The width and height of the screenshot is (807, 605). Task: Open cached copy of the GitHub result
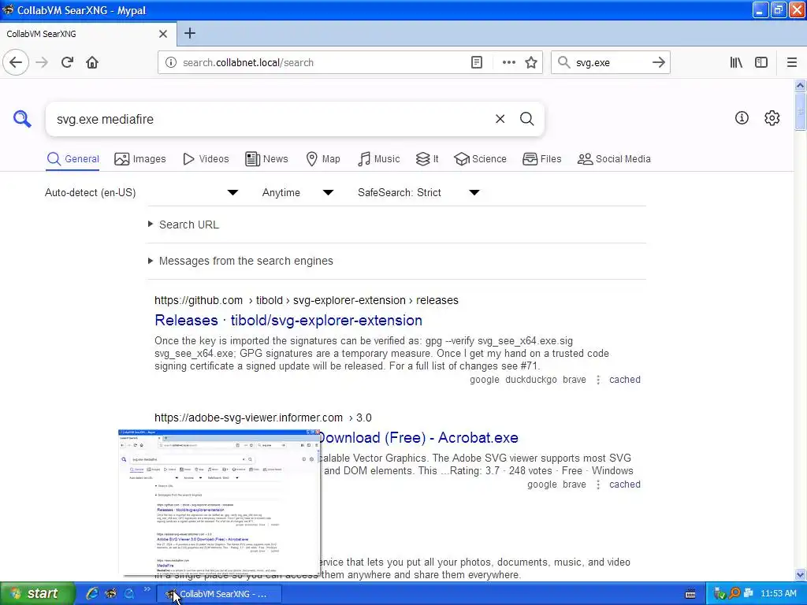pyautogui.click(x=625, y=380)
